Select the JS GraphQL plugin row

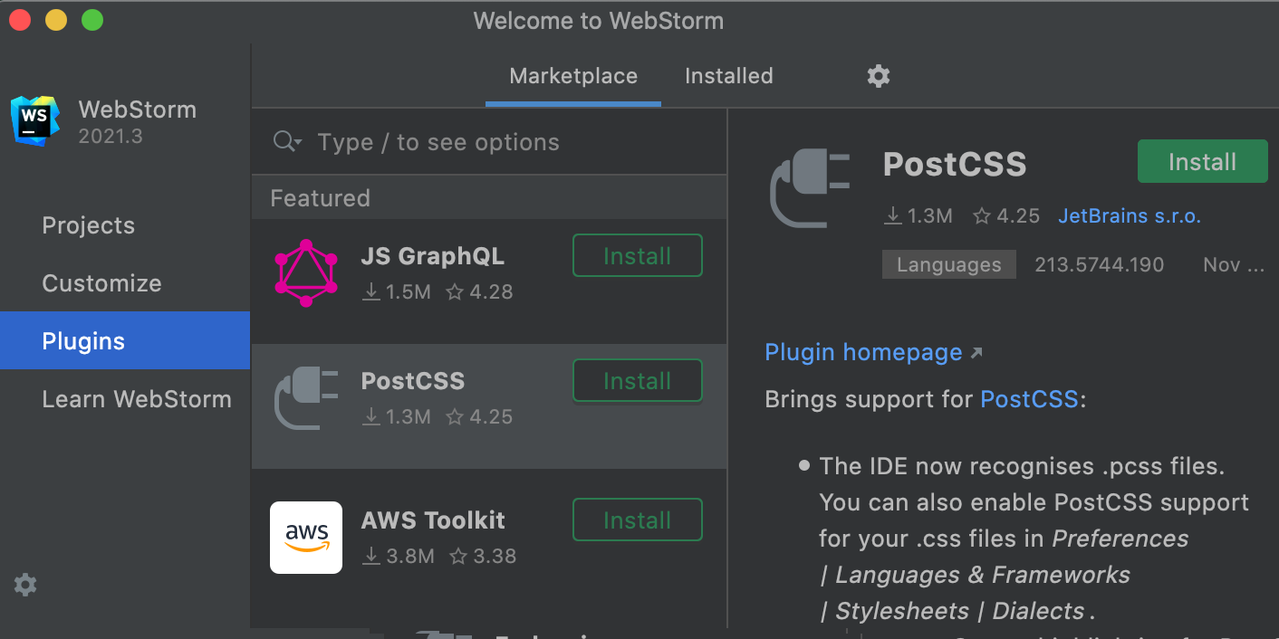coord(489,281)
